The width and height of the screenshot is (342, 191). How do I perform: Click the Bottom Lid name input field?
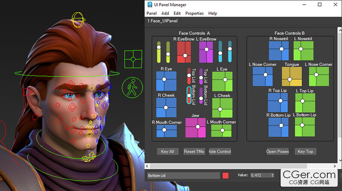tap(183, 176)
